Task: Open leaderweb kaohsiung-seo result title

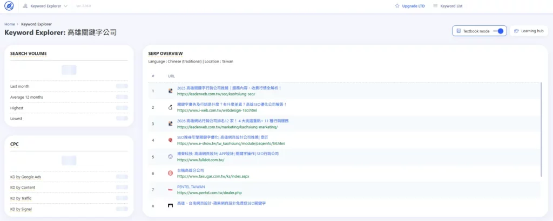Action: [229, 88]
